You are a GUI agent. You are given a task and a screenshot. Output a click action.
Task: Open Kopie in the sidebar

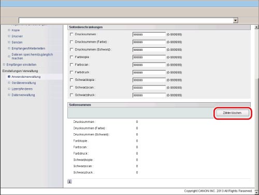point(16,30)
